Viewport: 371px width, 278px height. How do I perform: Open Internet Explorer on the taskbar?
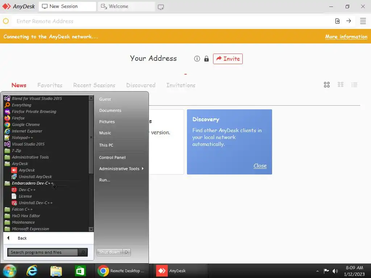32,271
